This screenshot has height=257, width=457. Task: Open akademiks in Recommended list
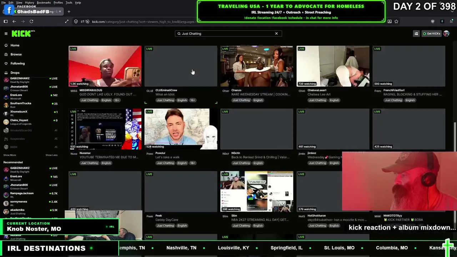tap(30, 212)
